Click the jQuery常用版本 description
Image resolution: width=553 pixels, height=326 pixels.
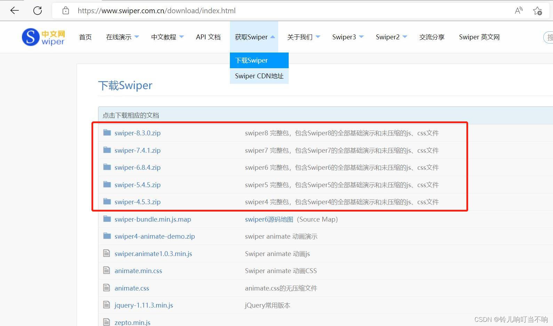[267, 305]
